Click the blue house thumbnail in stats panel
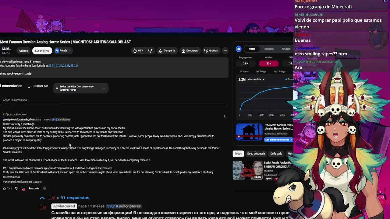 pos(249,132)
